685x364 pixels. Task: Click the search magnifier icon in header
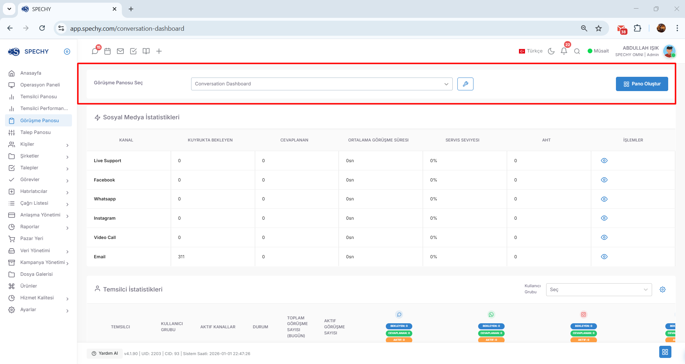577,51
